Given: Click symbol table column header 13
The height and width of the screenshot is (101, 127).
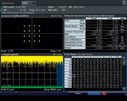Looking at the screenshot, I should 117,57.
